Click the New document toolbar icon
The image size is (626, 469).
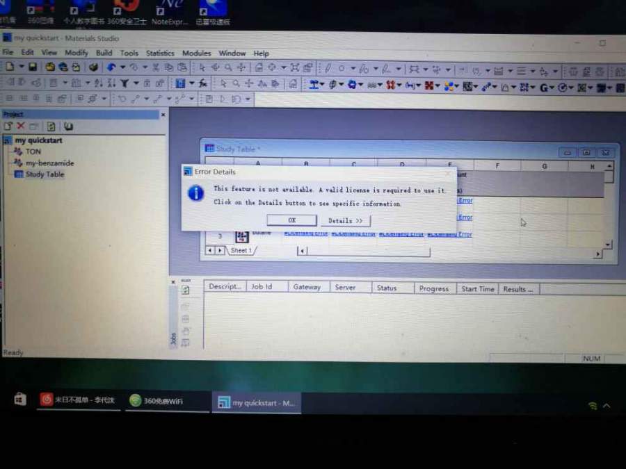point(10,67)
